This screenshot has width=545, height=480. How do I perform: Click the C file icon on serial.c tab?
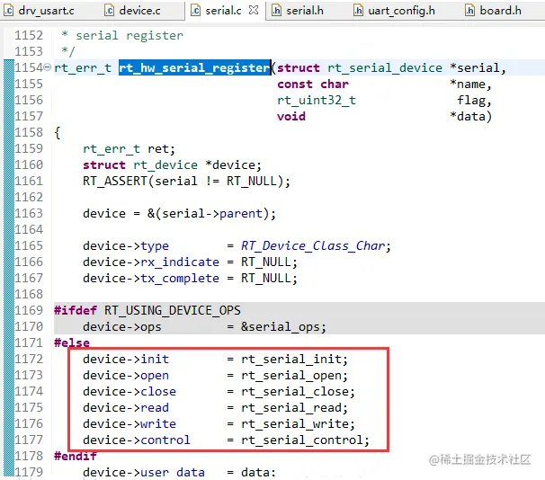(x=196, y=11)
